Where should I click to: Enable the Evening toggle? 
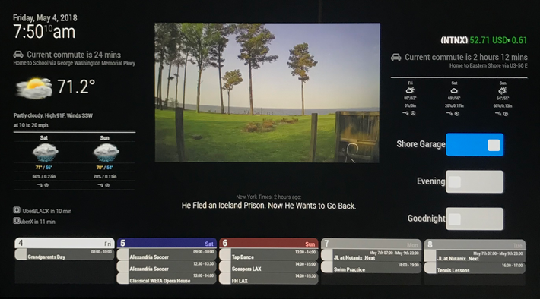pyautogui.click(x=475, y=181)
